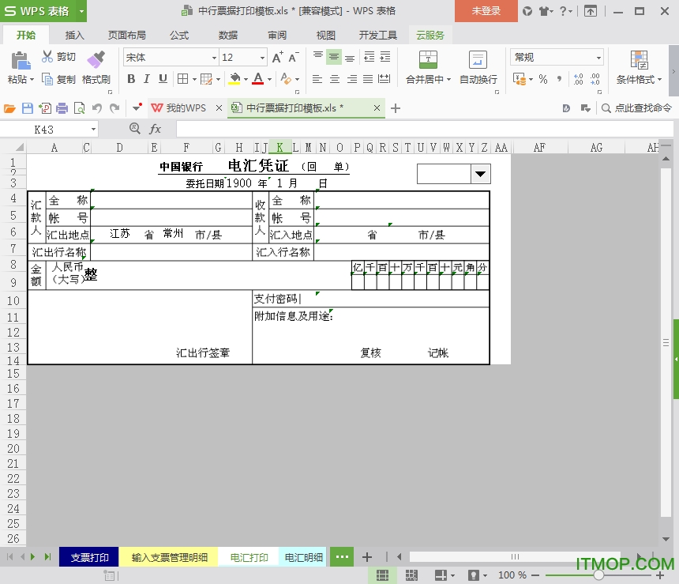Apply red font color
The height and width of the screenshot is (584, 679).
click(x=258, y=79)
